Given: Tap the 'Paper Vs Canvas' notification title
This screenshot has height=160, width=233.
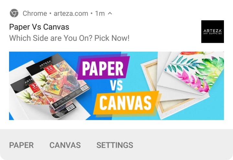Looking at the screenshot, I should pos(39,27).
